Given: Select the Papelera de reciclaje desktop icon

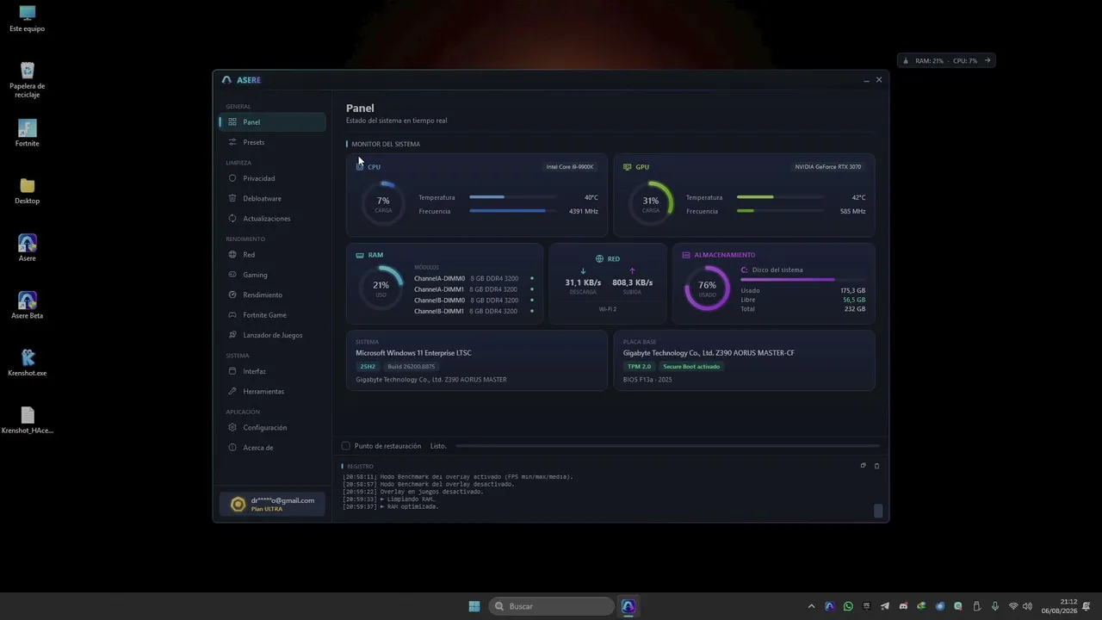Looking at the screenshot, I should point(28,79).
